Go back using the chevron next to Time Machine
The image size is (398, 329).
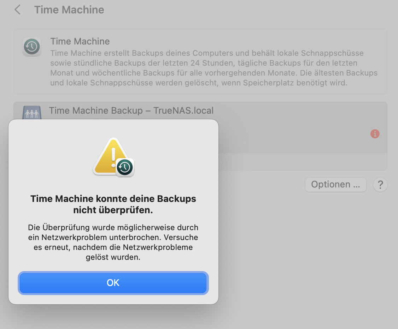[x=18, y=10]
